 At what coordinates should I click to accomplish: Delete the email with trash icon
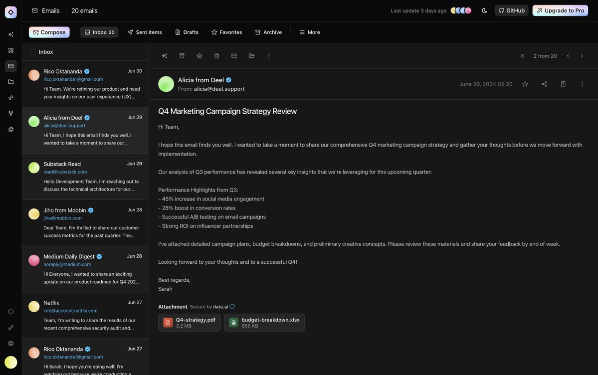coord(216,56)
